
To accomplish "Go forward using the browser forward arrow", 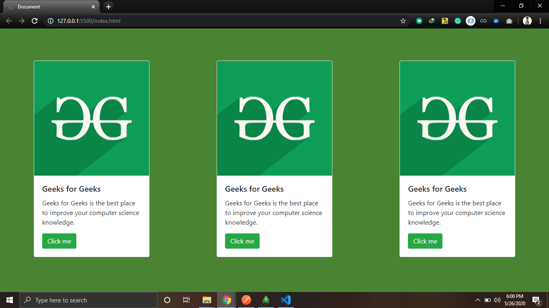I will pyautogui.click(x=22, y=21).
